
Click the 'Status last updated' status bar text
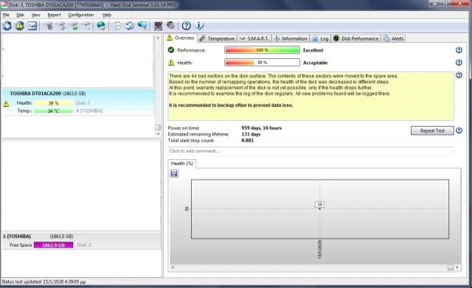(x=44, y=281)
